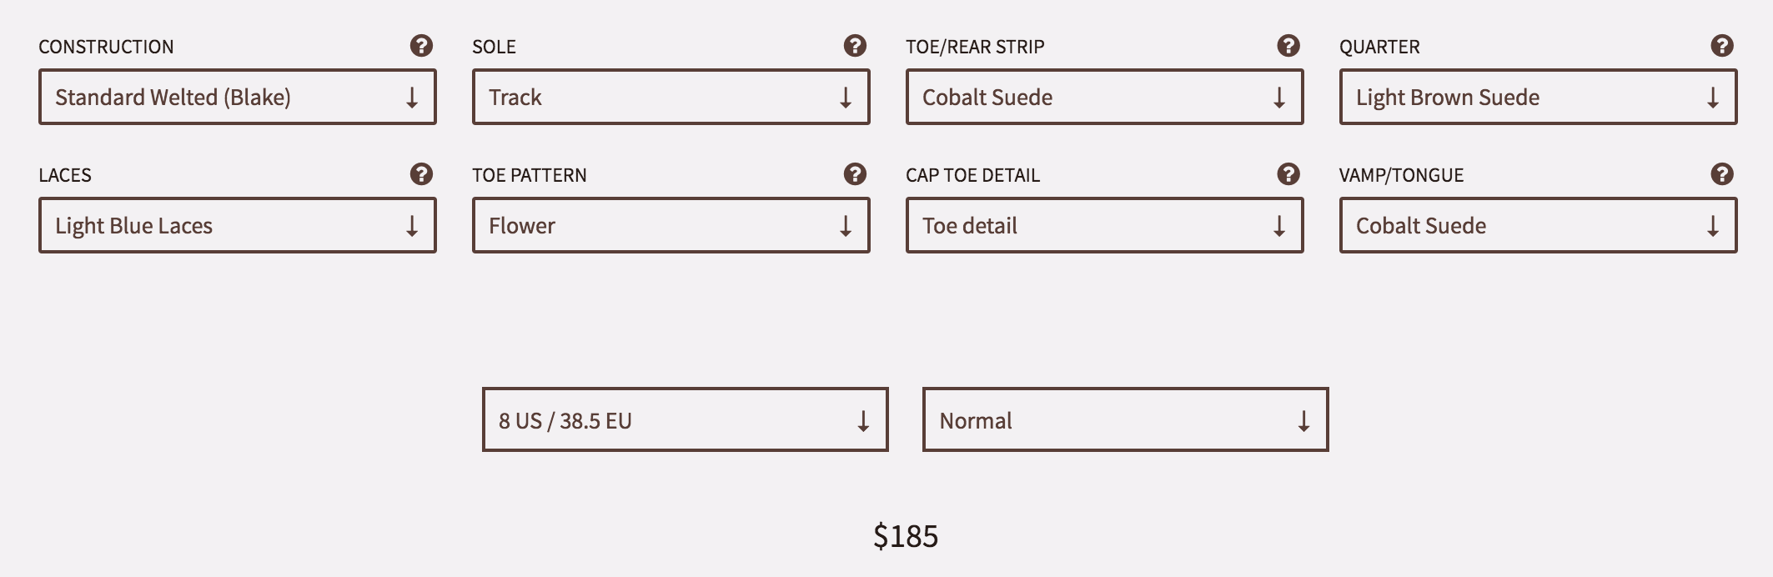Open the Cap Toe Detail help icon

1288,174
